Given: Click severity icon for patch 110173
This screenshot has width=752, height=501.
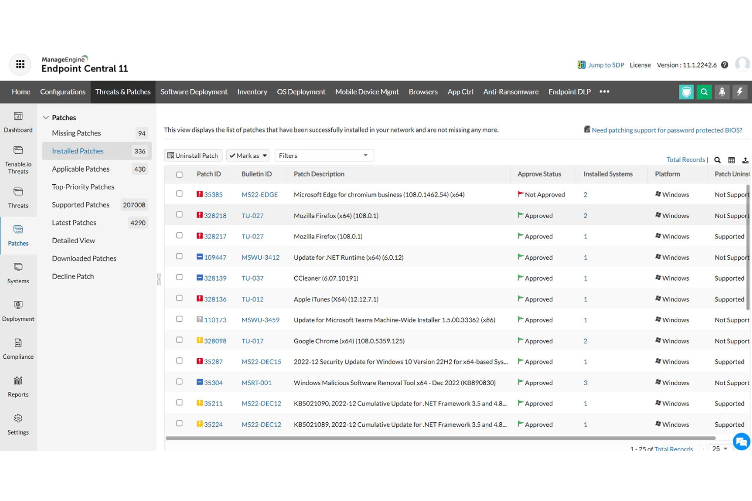Looking at the screenshot, I should [x=200, y=319].
